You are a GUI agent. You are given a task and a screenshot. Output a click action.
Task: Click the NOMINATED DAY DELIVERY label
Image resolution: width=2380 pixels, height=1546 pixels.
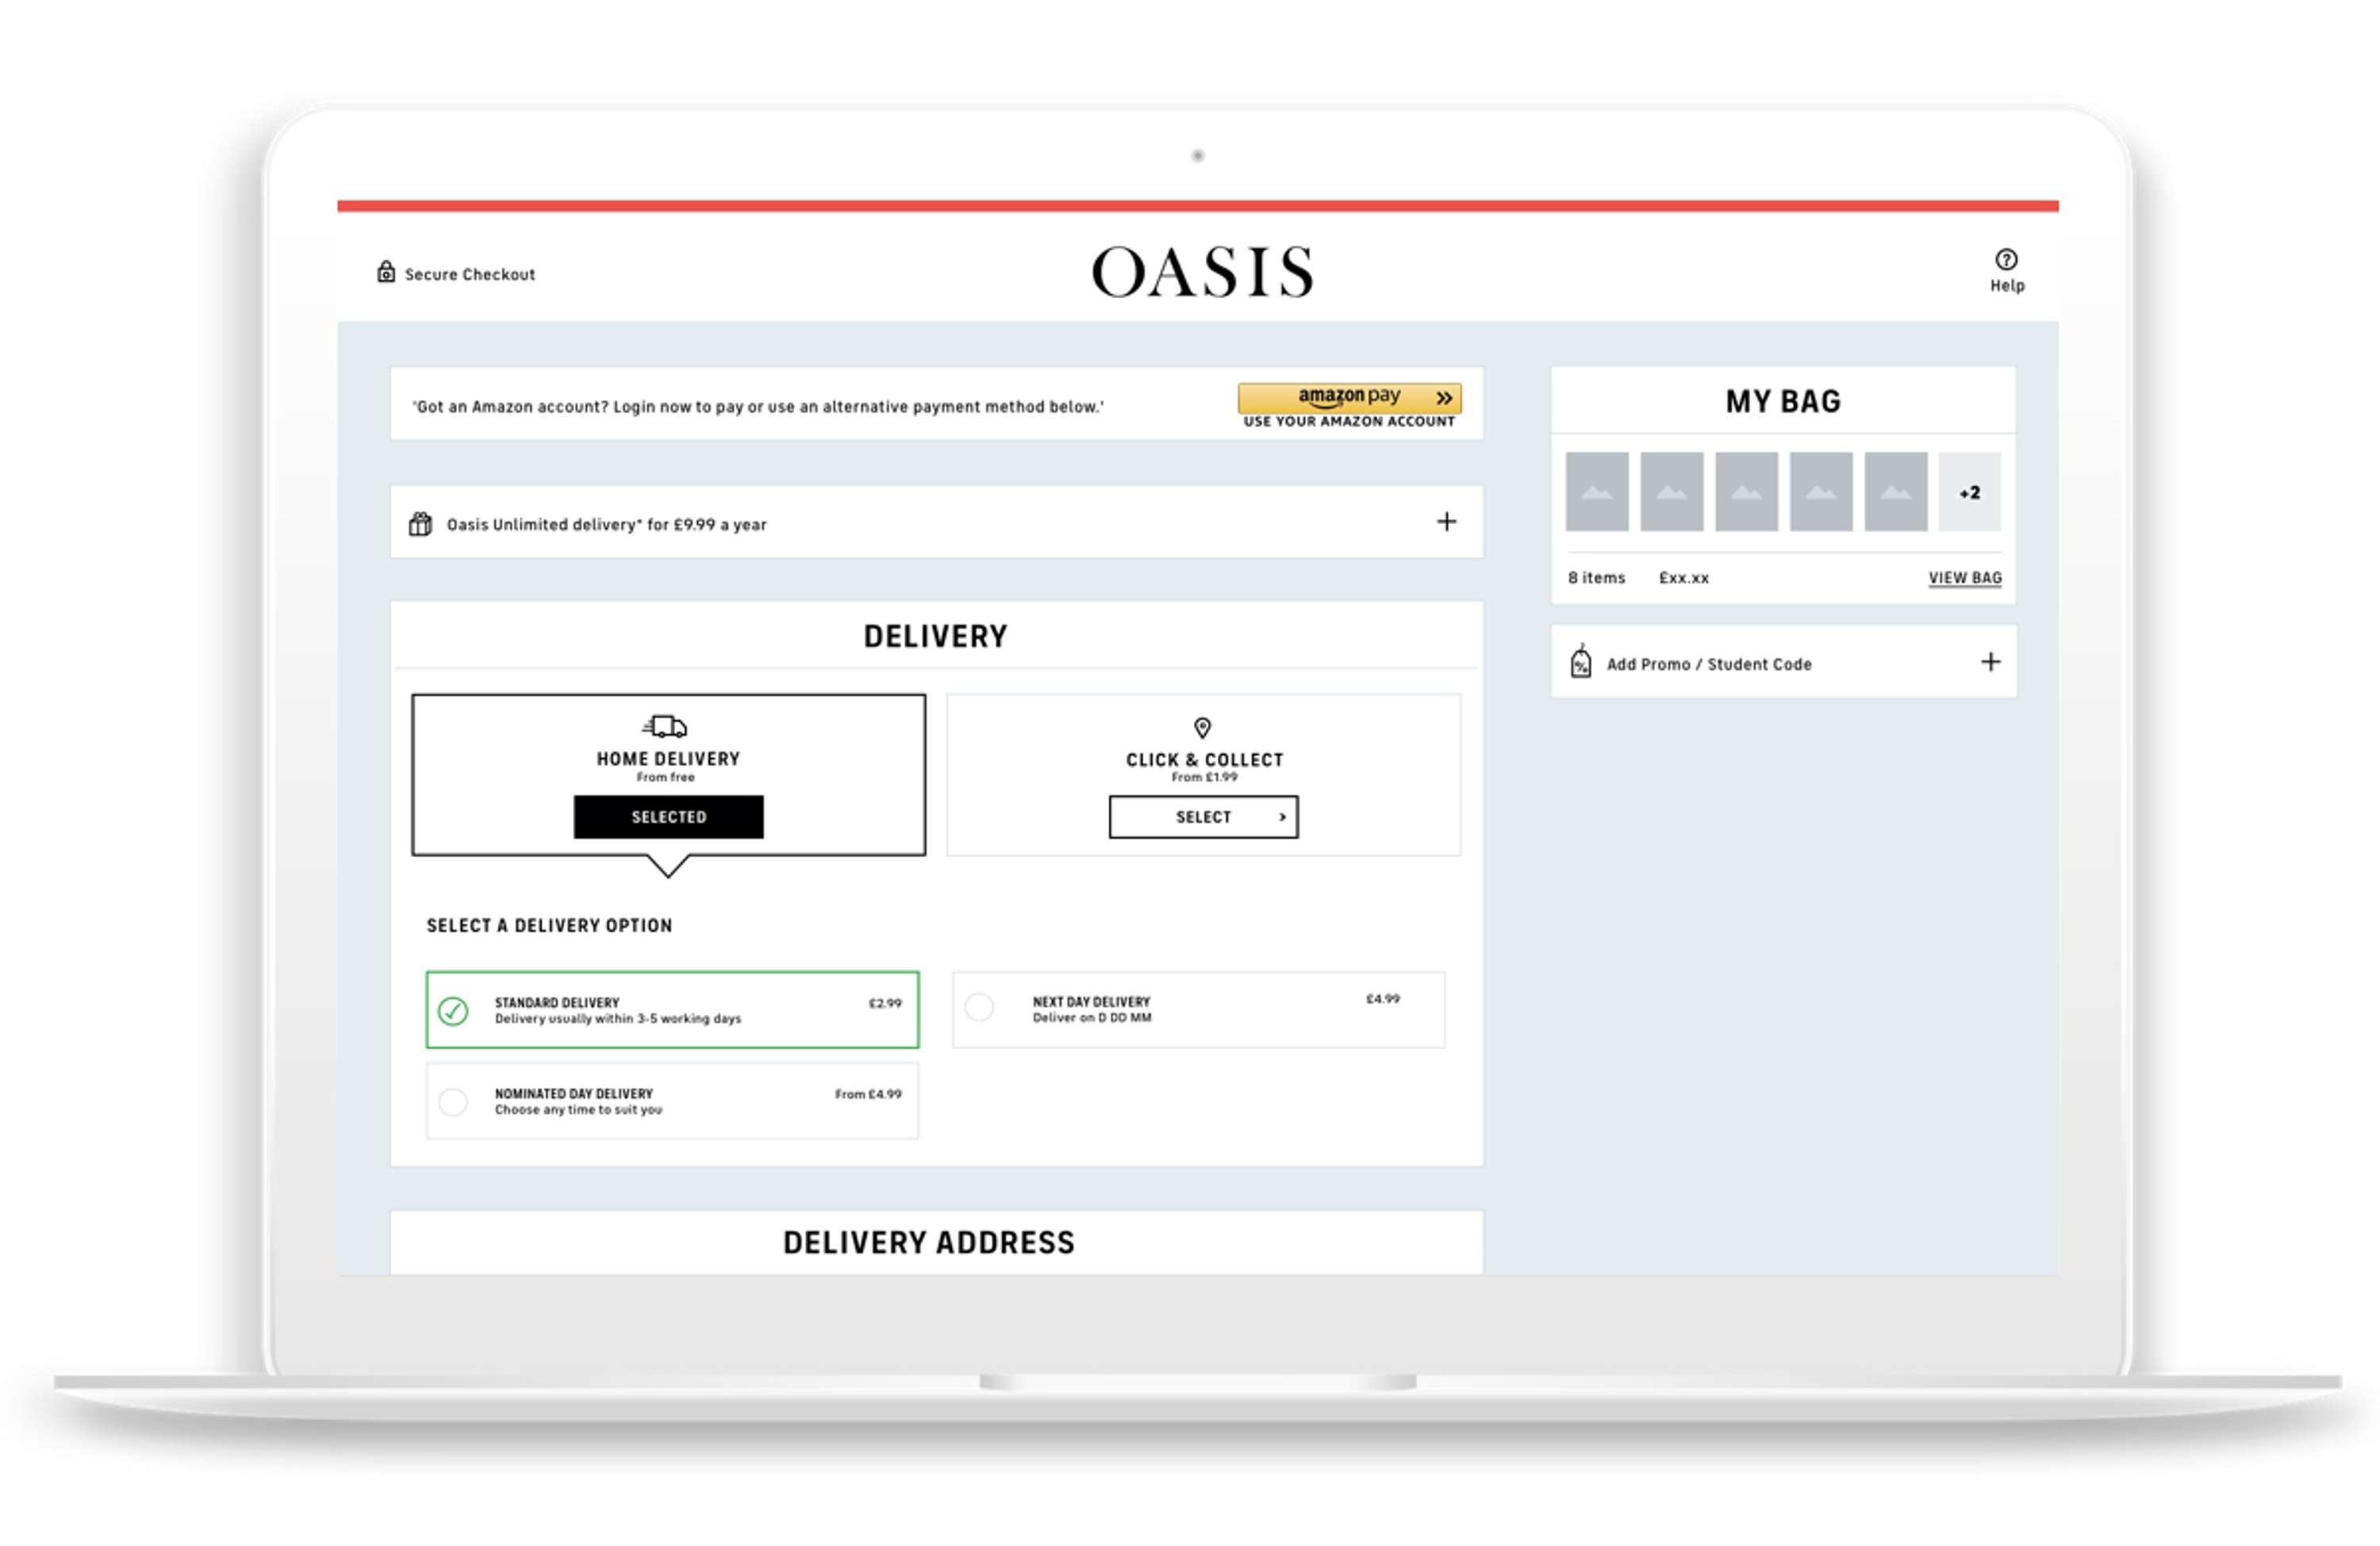tap(573, 1093)
